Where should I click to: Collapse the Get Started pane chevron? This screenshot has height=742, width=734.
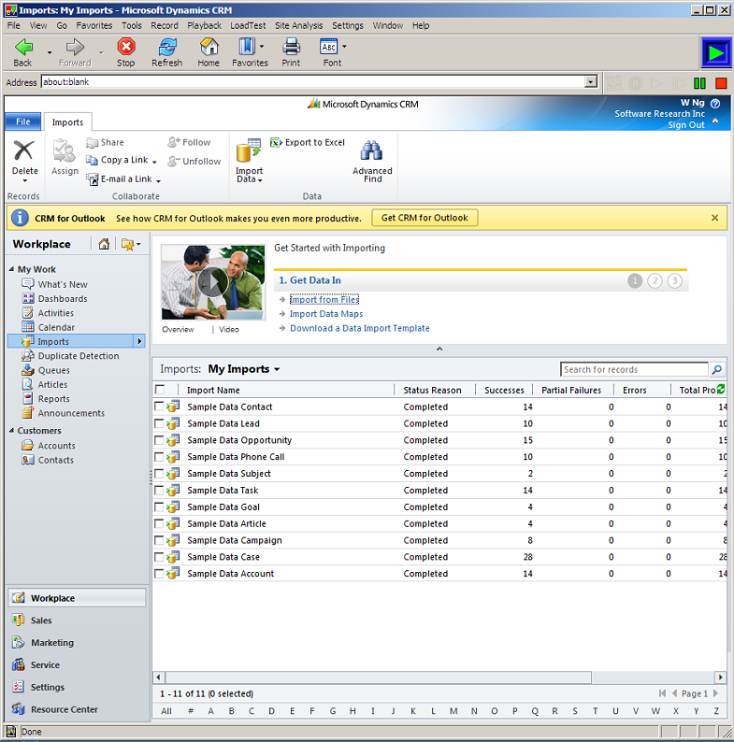pyautogui.click(x=439, y=349)
